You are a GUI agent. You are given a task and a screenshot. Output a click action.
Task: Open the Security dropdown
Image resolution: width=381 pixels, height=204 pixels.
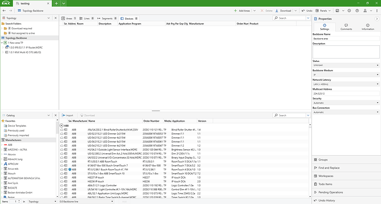346,103
